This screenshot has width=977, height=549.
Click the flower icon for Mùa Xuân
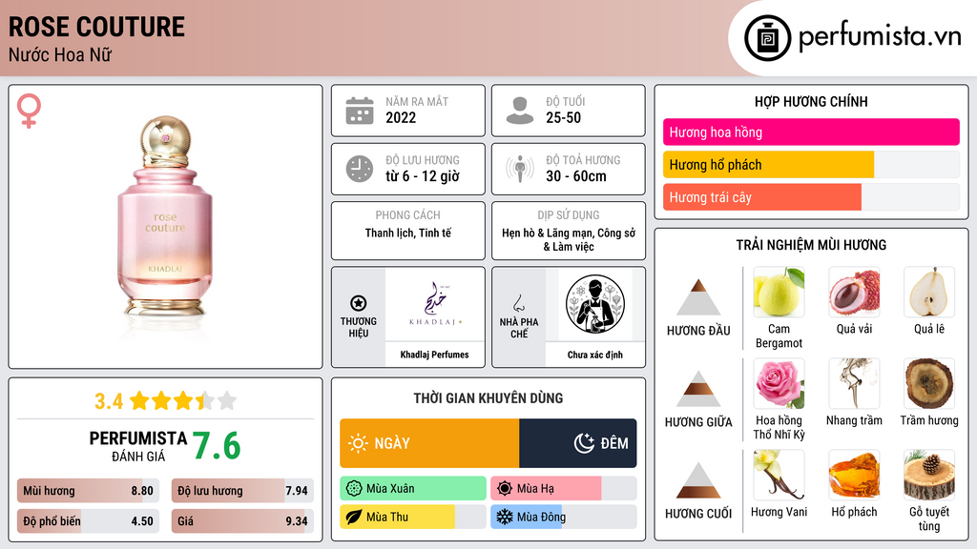(x=354, y=489)
